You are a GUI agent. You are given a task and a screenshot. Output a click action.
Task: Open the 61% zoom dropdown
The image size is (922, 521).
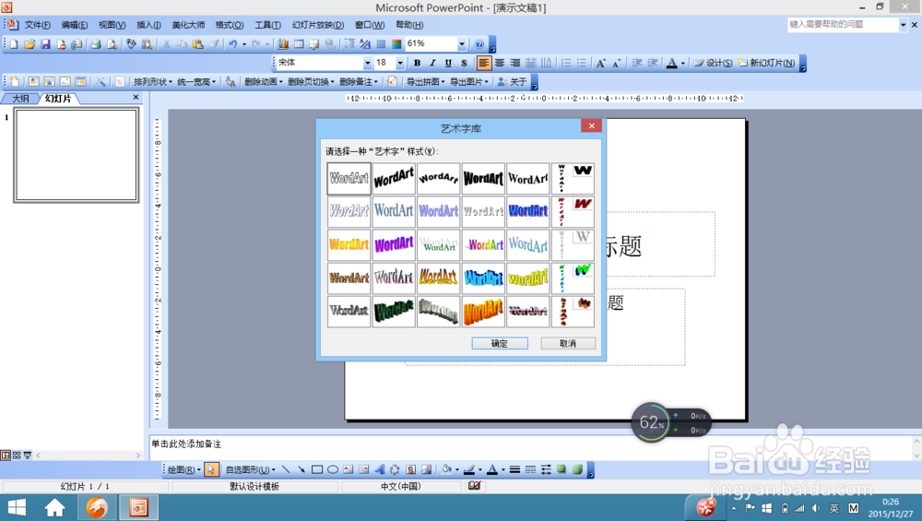click(x=462, y=44)
